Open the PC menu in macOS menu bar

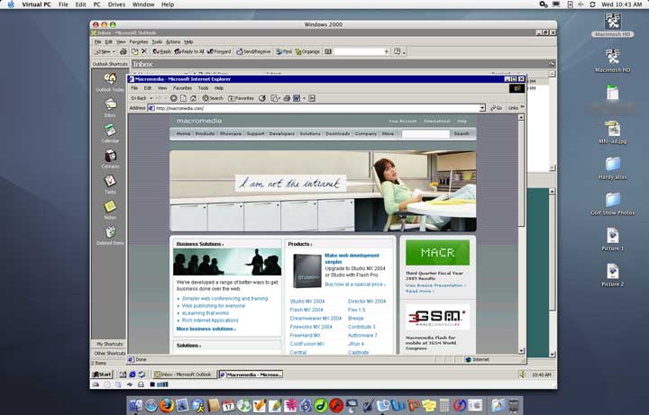pyautogui.click(x=96, y=5)
